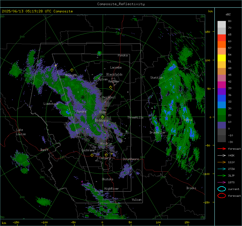This screenshot has height=226, width=242.
Task: Select the Didsbury label
Action: tap(101, 120)
